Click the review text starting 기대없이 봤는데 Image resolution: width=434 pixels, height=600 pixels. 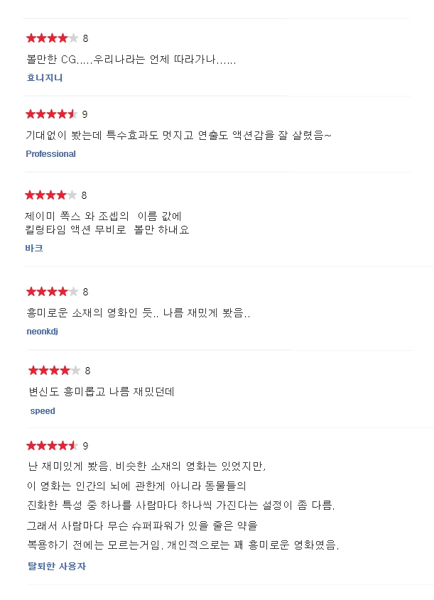[x=178, y=135]
